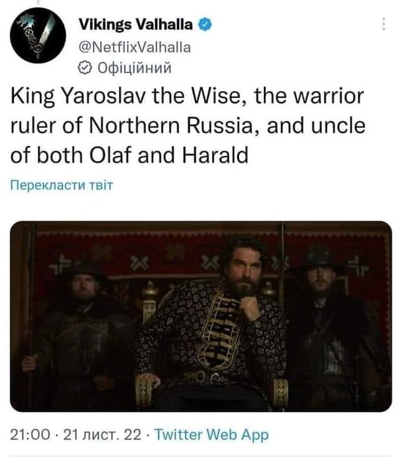The width and height of the screenshot is (402, 460).
Task: Click the blue verified badge
Action: pos(204,25)
